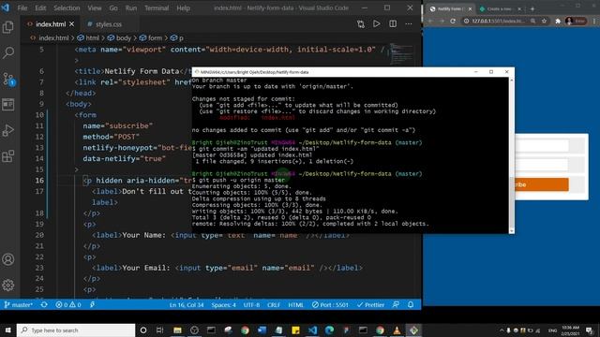Open the File menu
600x337 pixels.
coord(22,8)
